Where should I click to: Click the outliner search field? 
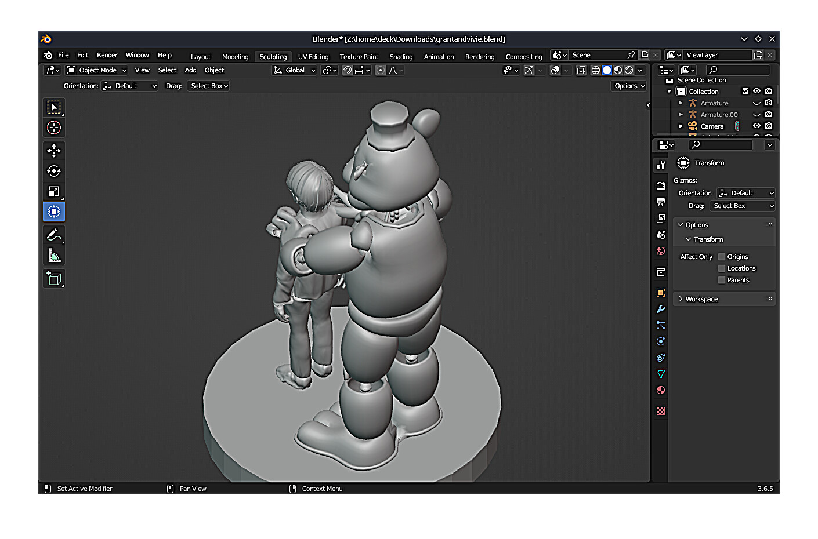click(x=738, y=70)
